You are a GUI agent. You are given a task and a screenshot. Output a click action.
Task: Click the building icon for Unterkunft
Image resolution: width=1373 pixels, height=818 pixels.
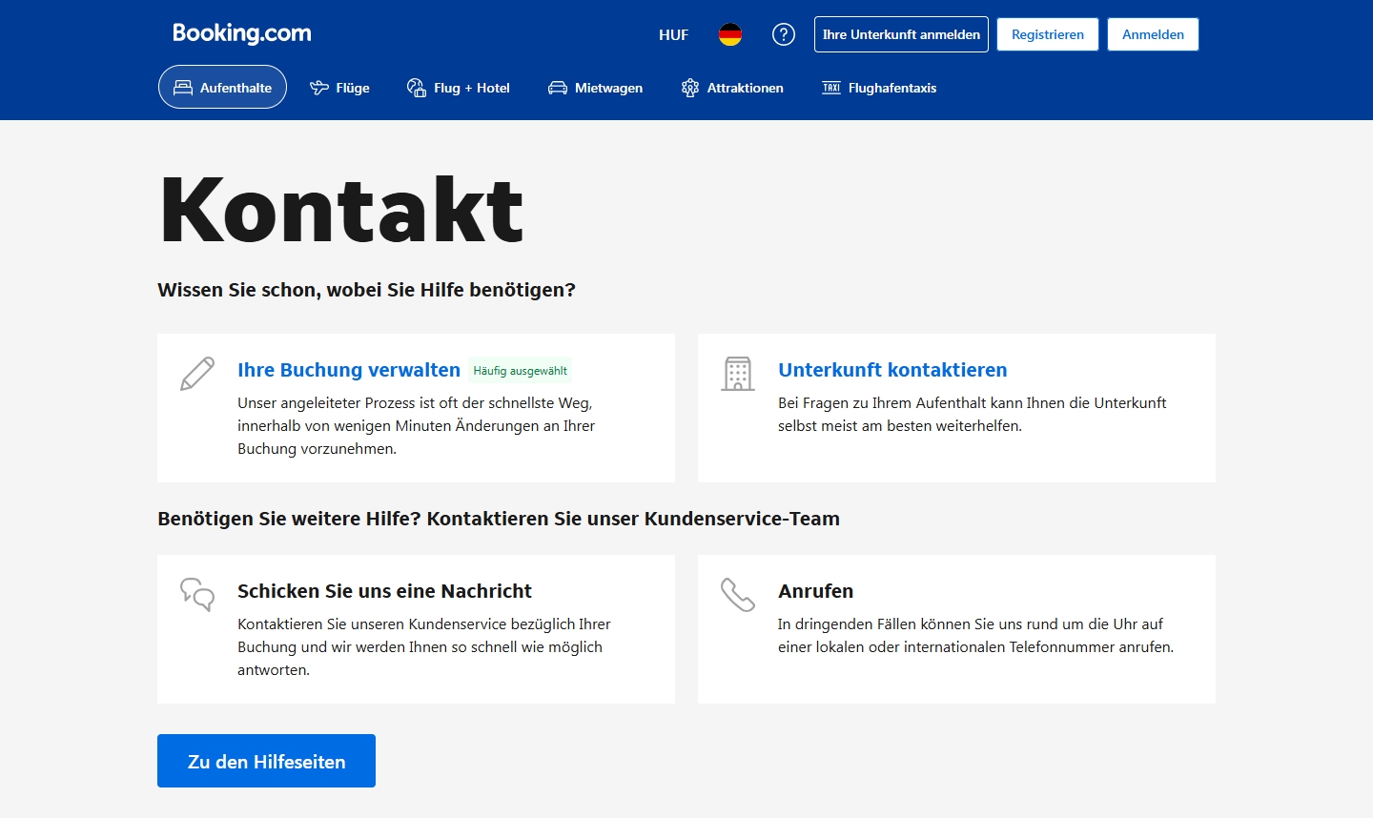click(x=738, y=374)
